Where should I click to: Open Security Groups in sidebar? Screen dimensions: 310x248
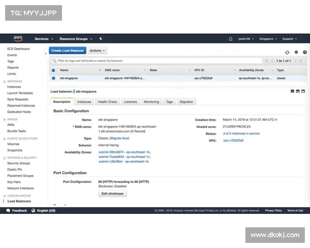19,163
